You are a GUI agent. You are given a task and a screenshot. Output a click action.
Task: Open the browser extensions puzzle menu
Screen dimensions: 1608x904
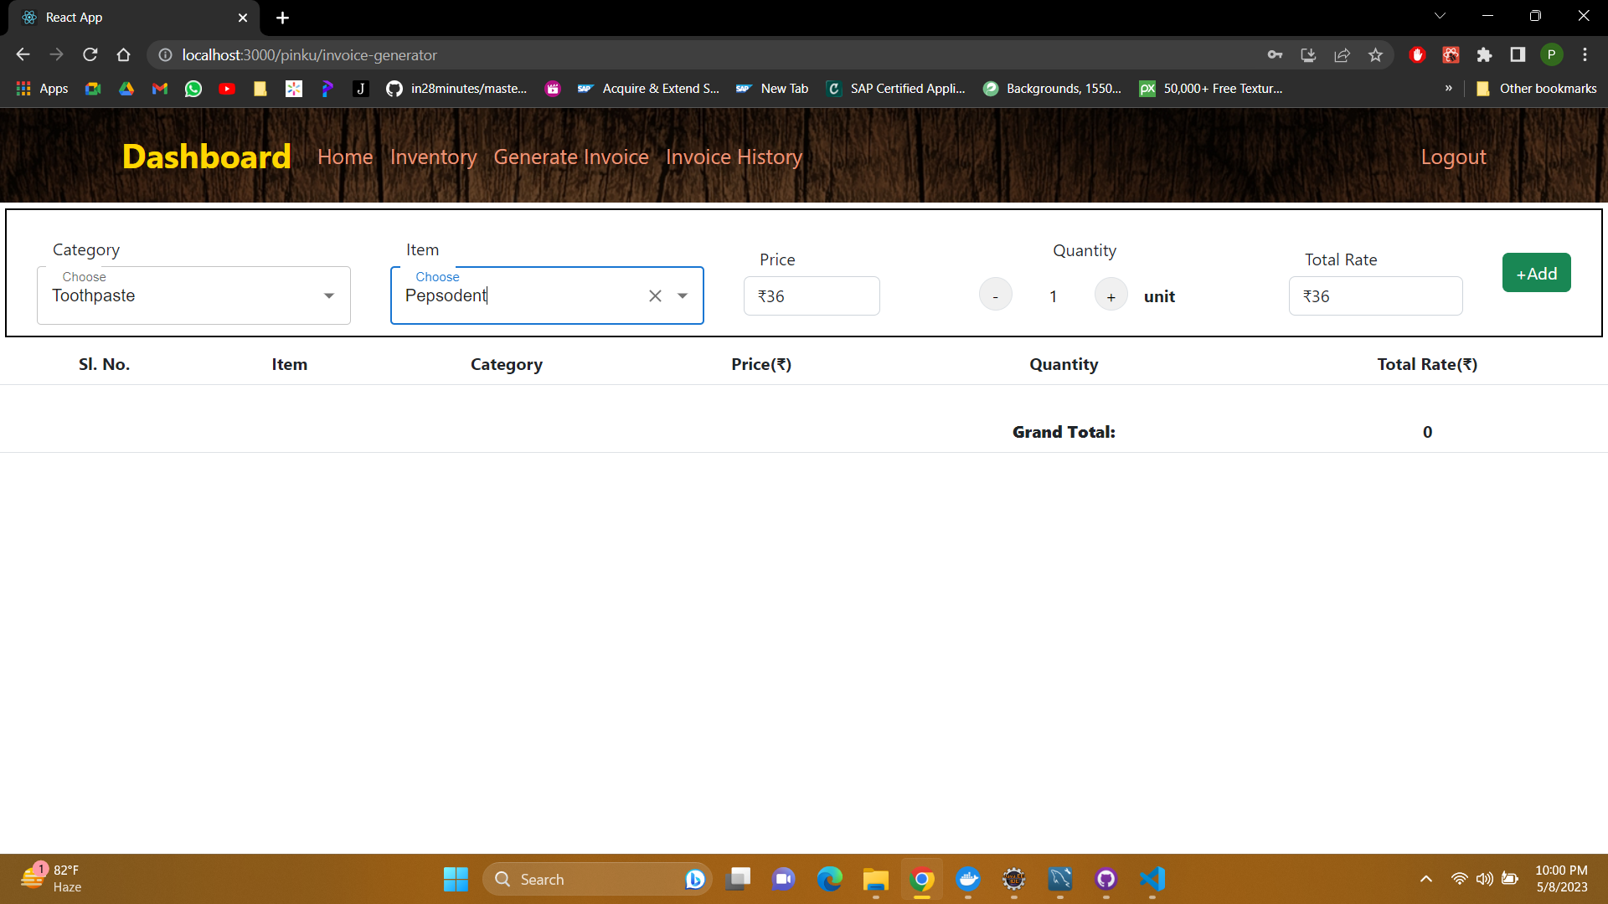point(1484,54)
